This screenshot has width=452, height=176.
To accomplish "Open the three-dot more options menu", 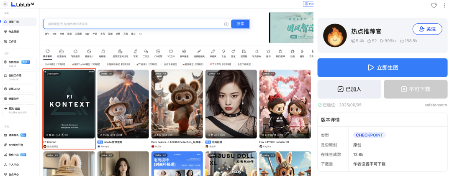I will [x=444, y=5].
